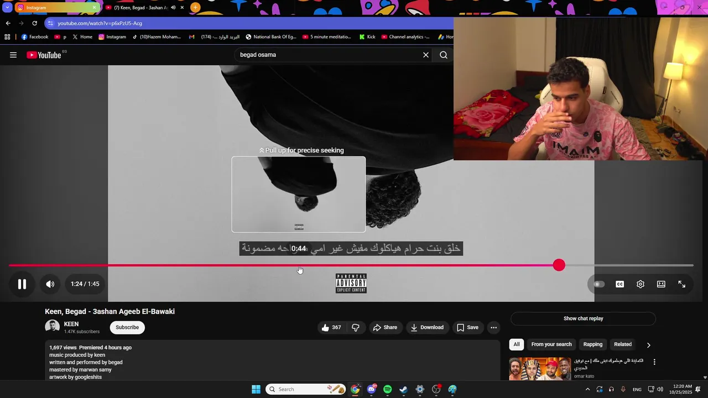Like the video with 367 likes
Viewport: 708px width, 398px height.
[331, 327]
